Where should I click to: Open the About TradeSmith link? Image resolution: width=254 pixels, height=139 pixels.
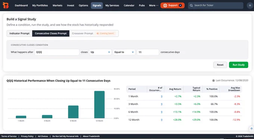(91, 136)
